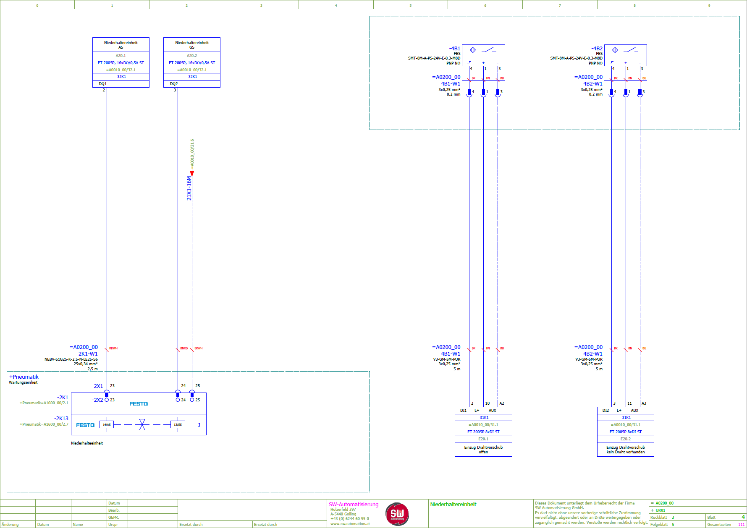Follow cross-reference =A0010_00/32.1 under A20.1
Image resolution: width=747 pixels, height=528 pixels.
[121, 70]
